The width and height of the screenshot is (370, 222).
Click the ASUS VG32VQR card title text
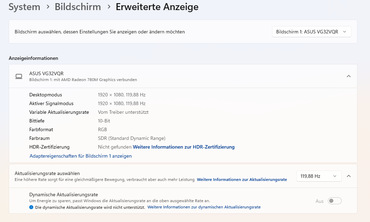(46, 73)
